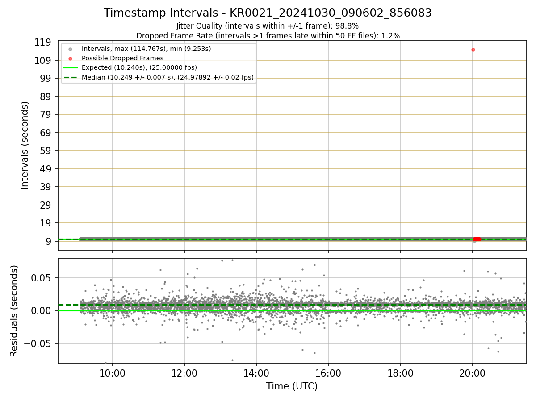Click the 10:00 x-axis tick label

[x=112, y=373]
